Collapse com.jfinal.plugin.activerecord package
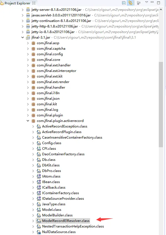This screenshot has width=166, height=235. [28, 121]
